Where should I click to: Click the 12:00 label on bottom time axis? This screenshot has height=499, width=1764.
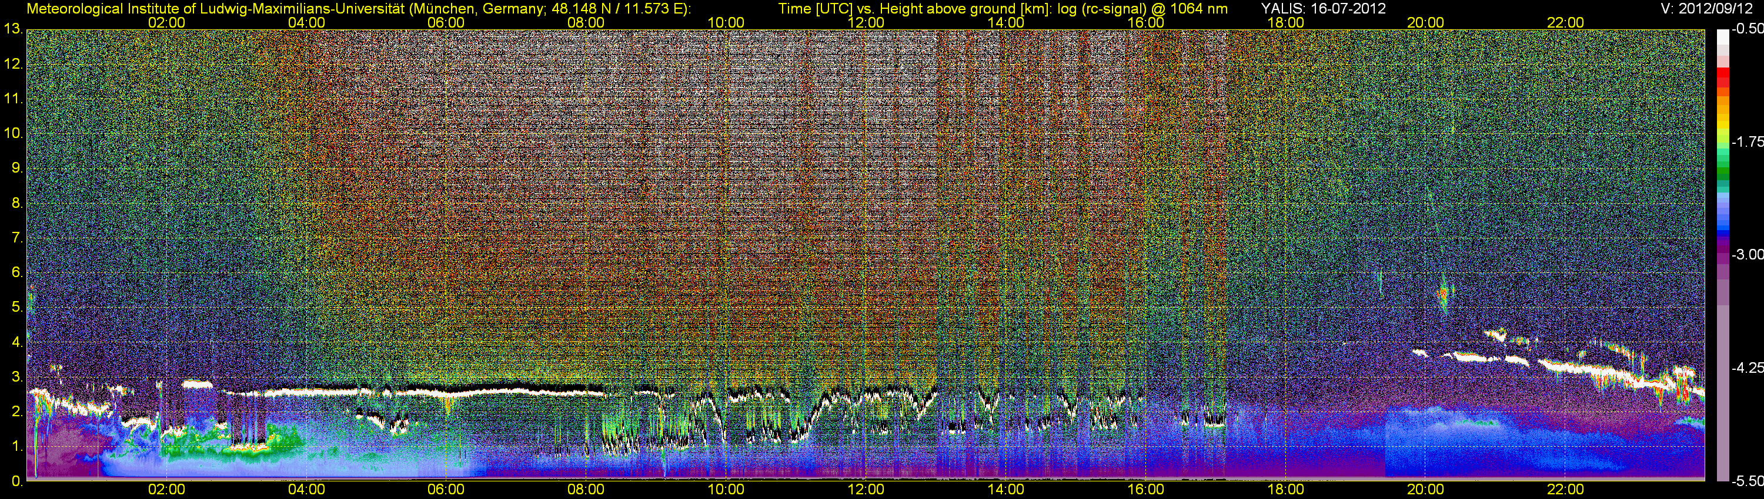coord(866,490)
